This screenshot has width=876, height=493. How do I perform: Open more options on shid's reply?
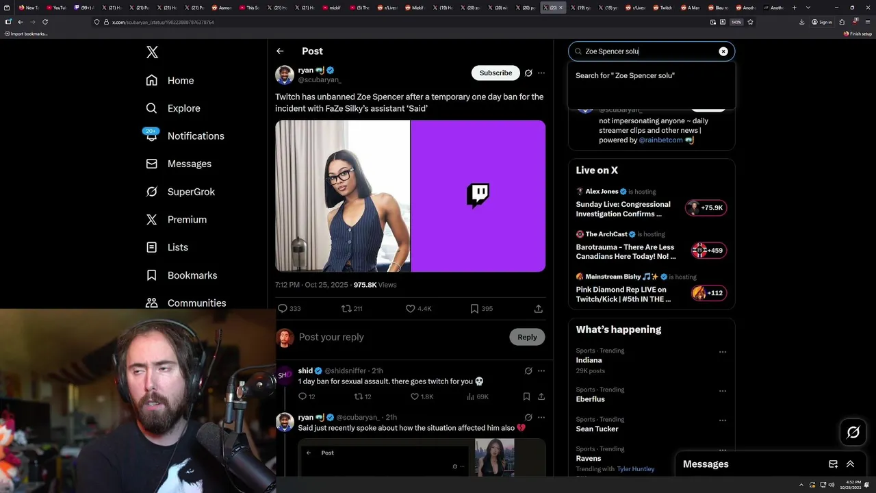tap(541, 371)
